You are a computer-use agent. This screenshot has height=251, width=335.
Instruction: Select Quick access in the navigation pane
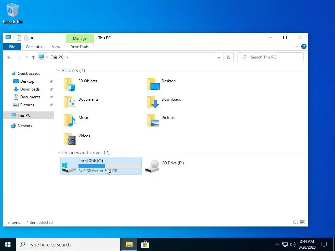pyautogui.click(x=29, y=74)
